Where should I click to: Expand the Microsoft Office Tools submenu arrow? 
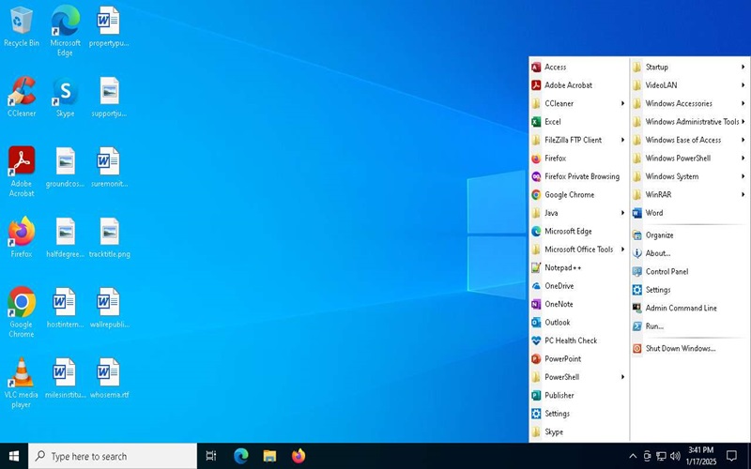622,250
